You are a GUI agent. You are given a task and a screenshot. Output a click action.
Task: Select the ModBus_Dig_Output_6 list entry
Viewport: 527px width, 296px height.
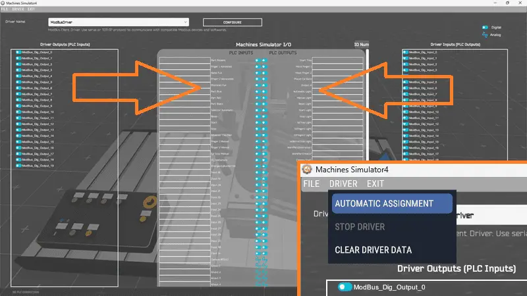34,88
